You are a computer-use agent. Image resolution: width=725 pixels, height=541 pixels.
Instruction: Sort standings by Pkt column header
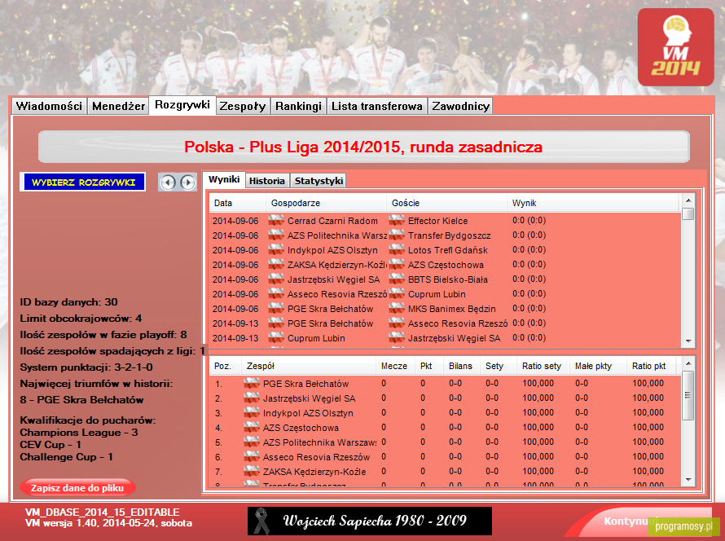click(x=429, y=366)
